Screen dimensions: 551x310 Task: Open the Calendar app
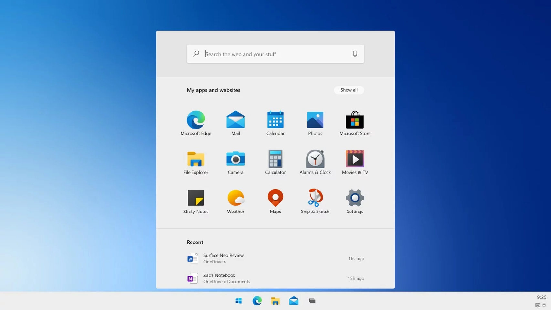click(275, 123)
